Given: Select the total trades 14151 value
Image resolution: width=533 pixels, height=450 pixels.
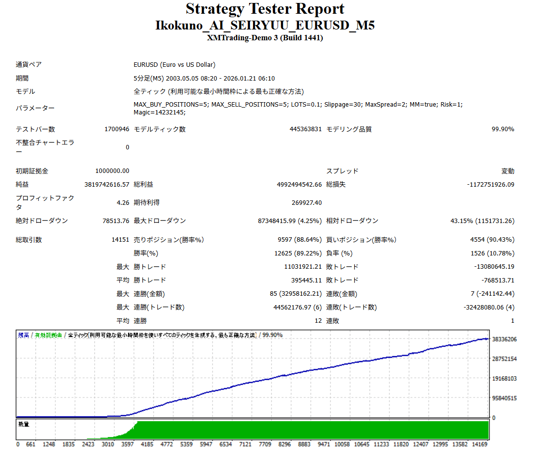Looking at the screenshot, I should [120, 240].
